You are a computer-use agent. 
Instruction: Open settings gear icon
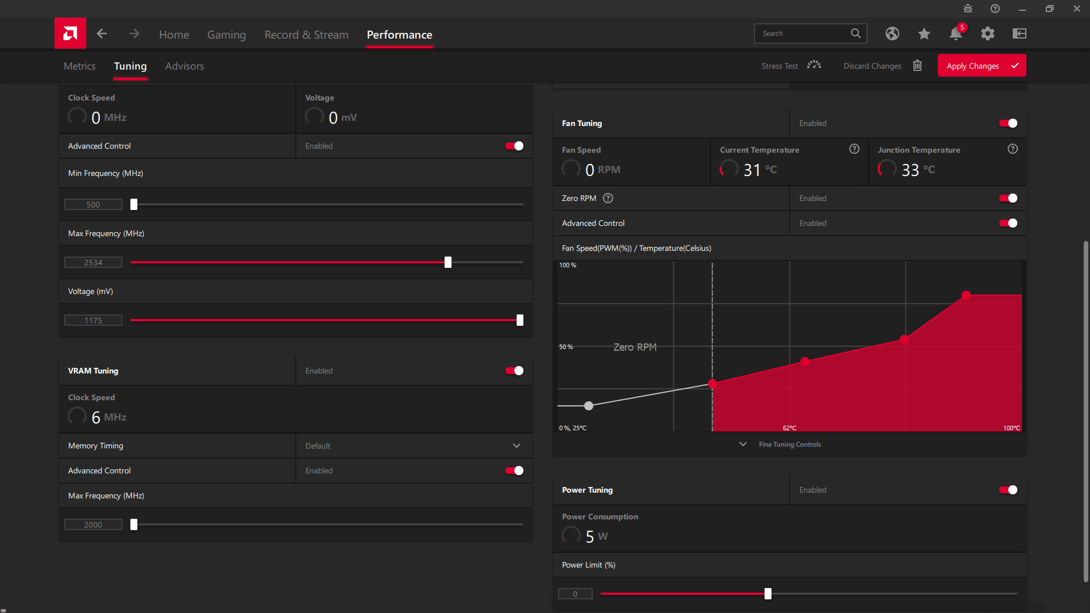tap(988, 33)
